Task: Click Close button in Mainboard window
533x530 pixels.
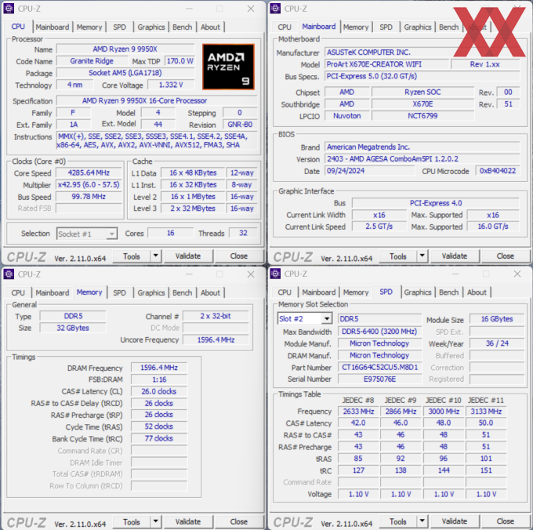Action: click(506, 256)
